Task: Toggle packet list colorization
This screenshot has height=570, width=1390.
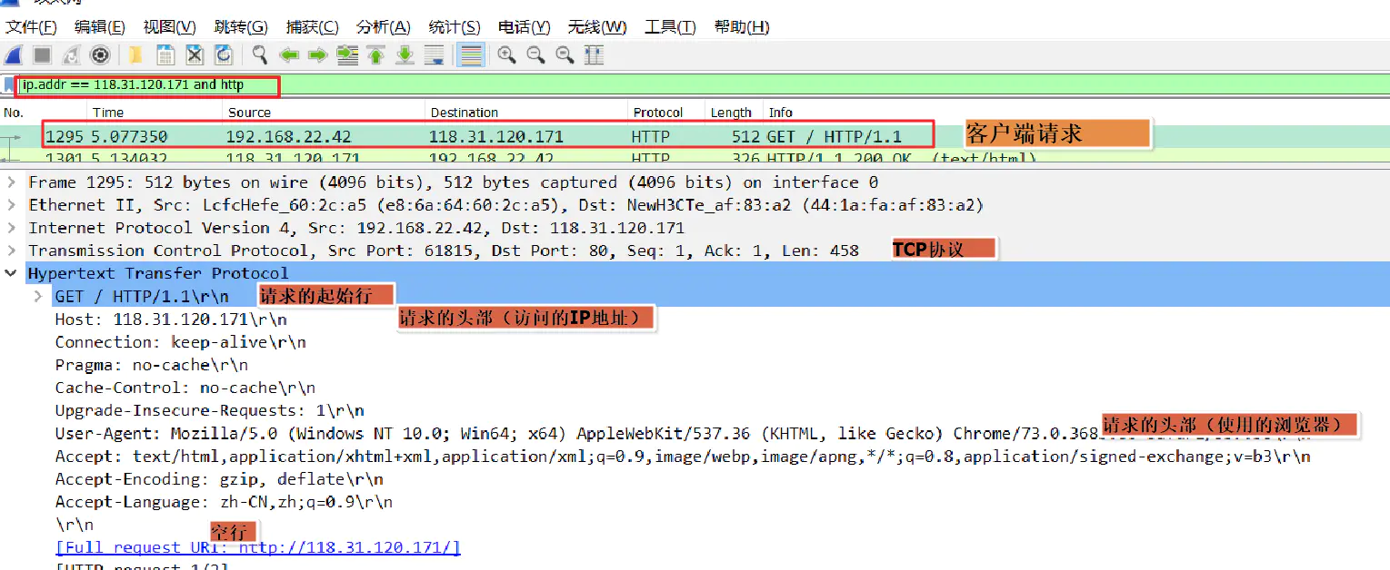Action: click(470, 55)
